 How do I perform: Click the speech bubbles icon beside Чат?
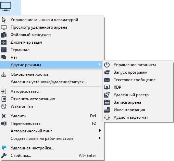[4, 57]
